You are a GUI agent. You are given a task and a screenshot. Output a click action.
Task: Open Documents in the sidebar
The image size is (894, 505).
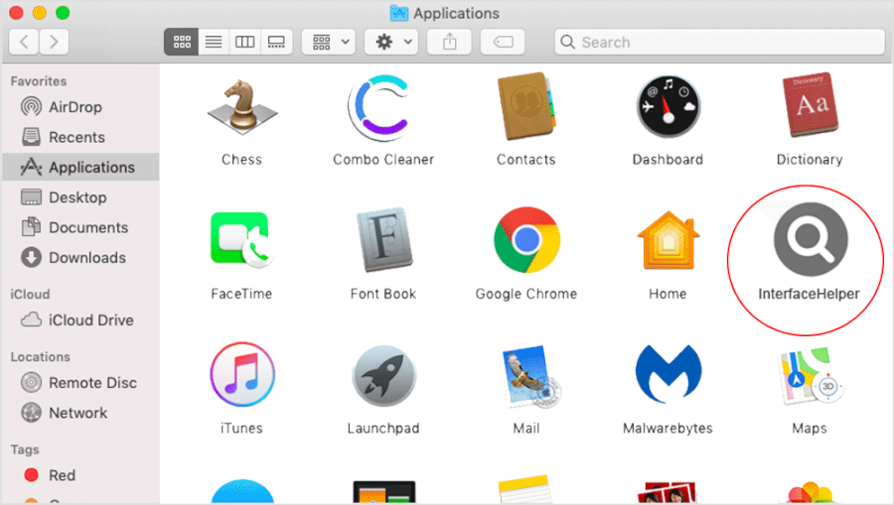80,228
